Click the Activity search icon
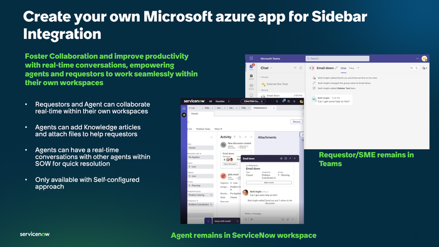The height and width of the screenshot is (247, 439). pos(240,137)
